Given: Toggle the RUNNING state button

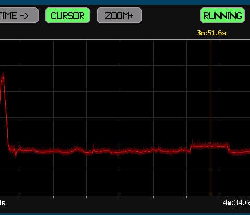Looking at the screenshot, I should tap(222, 16).
